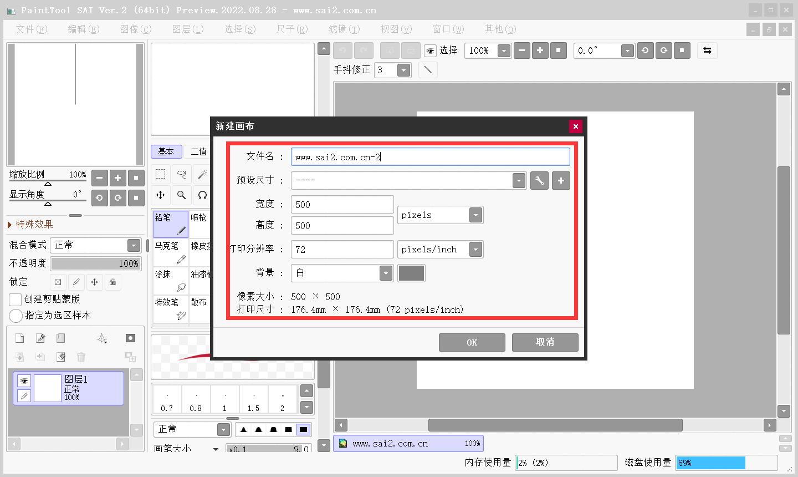Confirm new canvas with OK

pyautogui.click(x=472, y=342)
